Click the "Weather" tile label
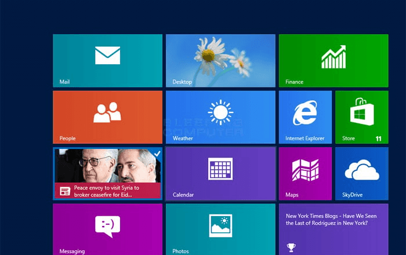This screenshot has height=255, width=406. pos(183,139)
